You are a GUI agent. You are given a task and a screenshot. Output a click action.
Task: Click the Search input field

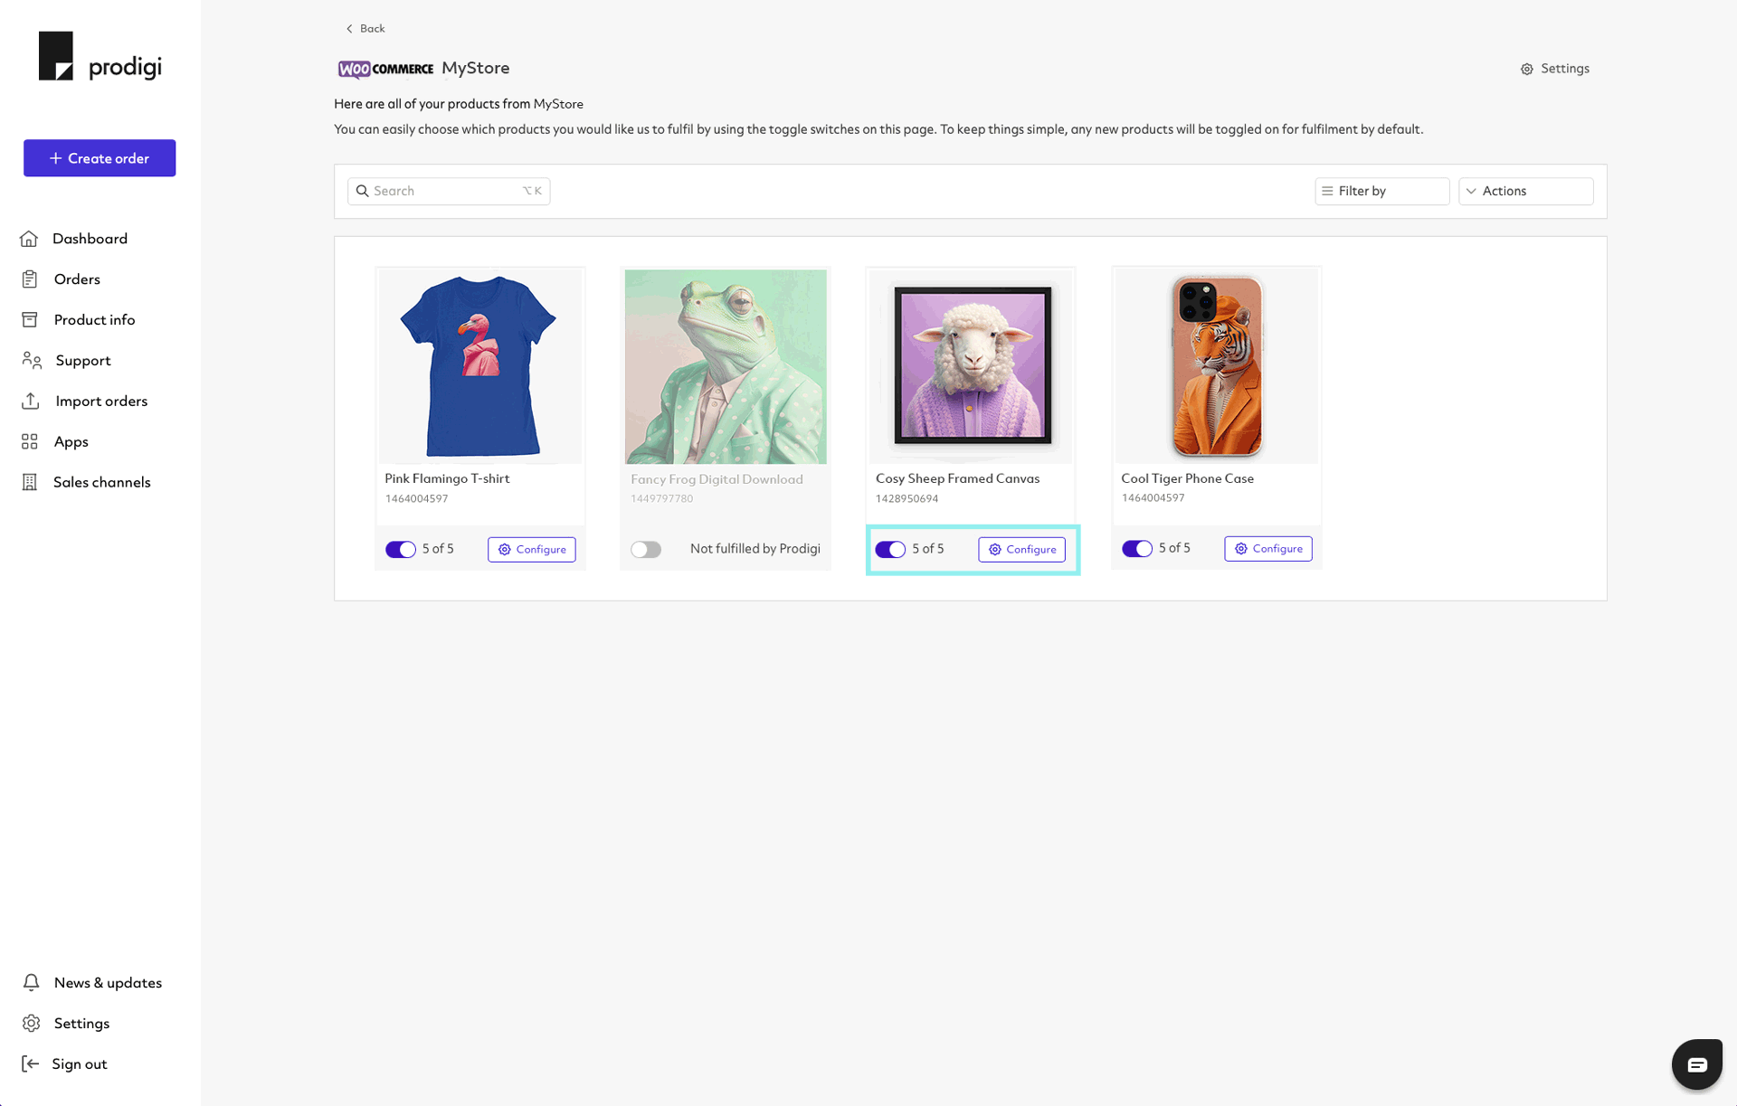coord(448,191)
